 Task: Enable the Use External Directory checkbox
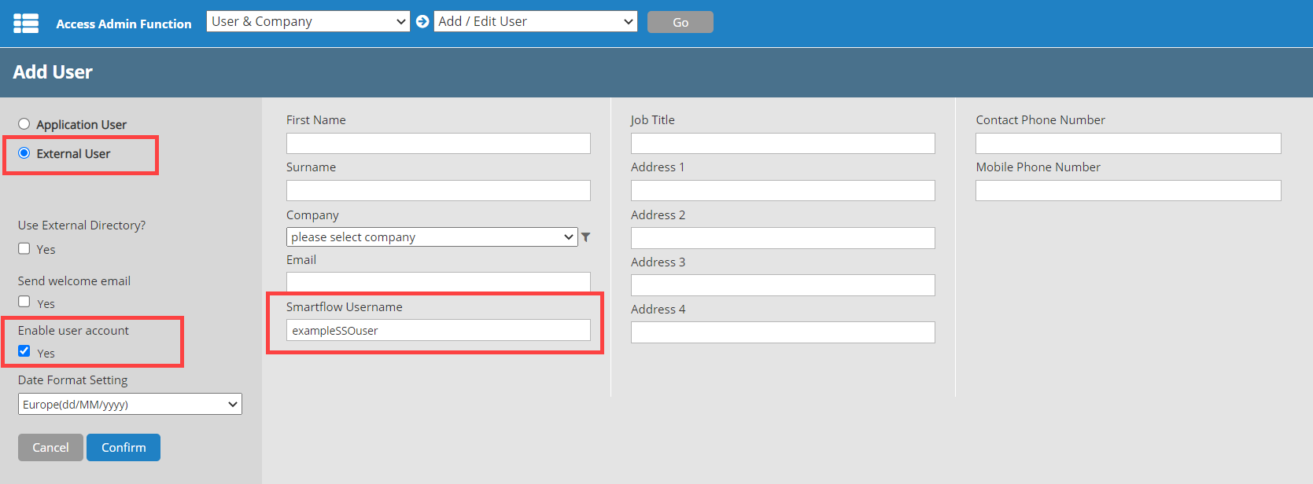tap(24, 248)
